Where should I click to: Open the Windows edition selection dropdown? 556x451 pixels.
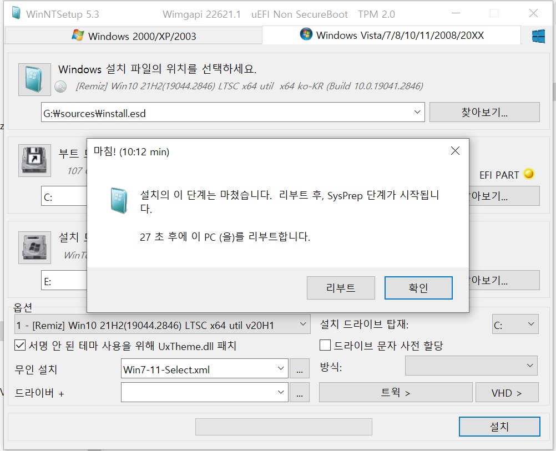[163, 325]
